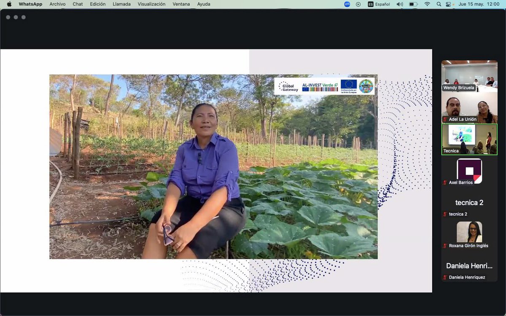Close the window with red traffic light
The width and height of the screenshot is (506, 316).
click(x=8, y=17)
